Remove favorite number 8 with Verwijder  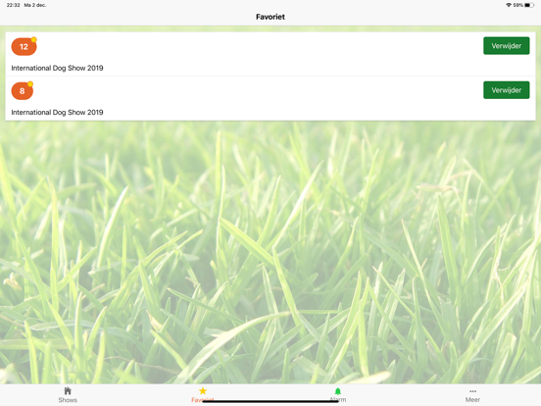click(506, 90)
